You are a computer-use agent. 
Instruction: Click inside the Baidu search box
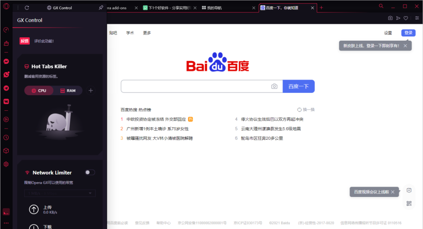pos(196,86)
